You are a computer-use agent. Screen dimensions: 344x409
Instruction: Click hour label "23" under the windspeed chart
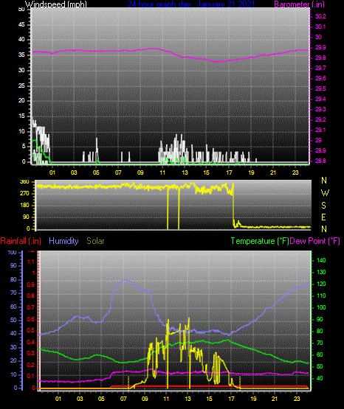click(295, 172)
